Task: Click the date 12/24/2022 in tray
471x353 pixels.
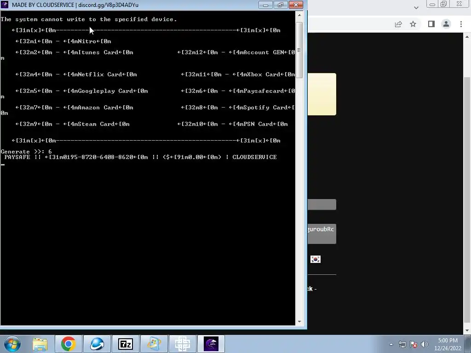Action: coord(448,348)
